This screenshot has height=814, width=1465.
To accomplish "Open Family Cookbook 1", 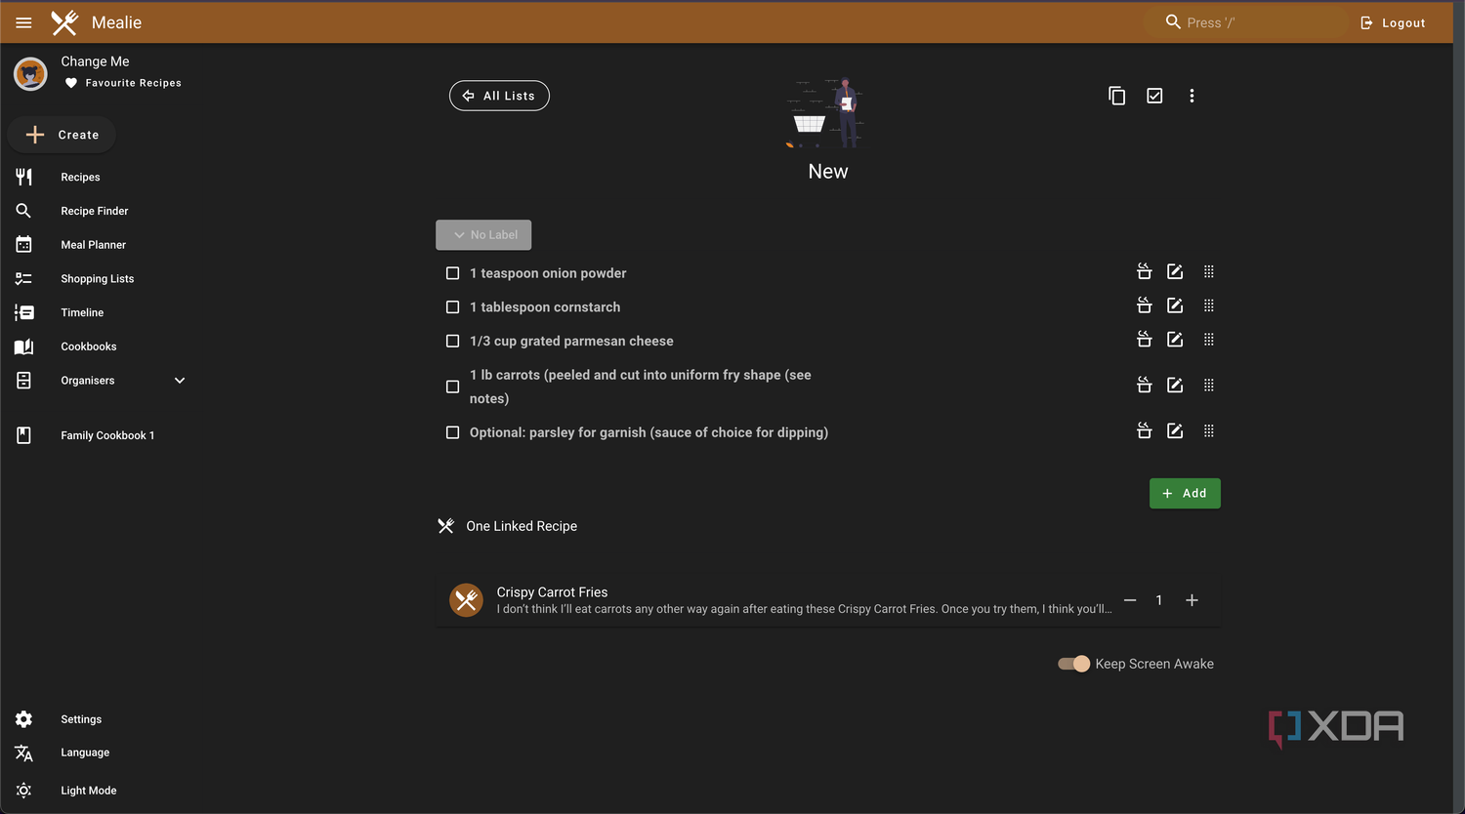I will coord(106,435).
